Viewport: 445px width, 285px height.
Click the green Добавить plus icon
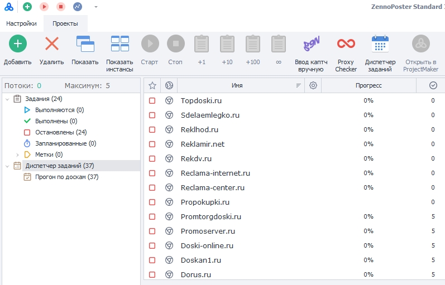18,44
